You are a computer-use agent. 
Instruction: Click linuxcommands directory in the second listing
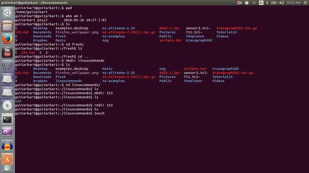point(69,81)
